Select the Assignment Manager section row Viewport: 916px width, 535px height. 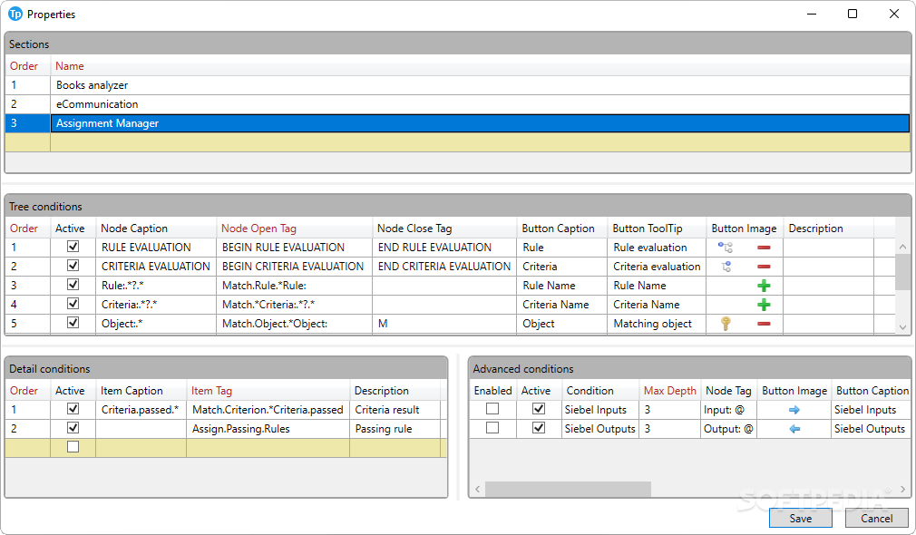click(457, 123)
